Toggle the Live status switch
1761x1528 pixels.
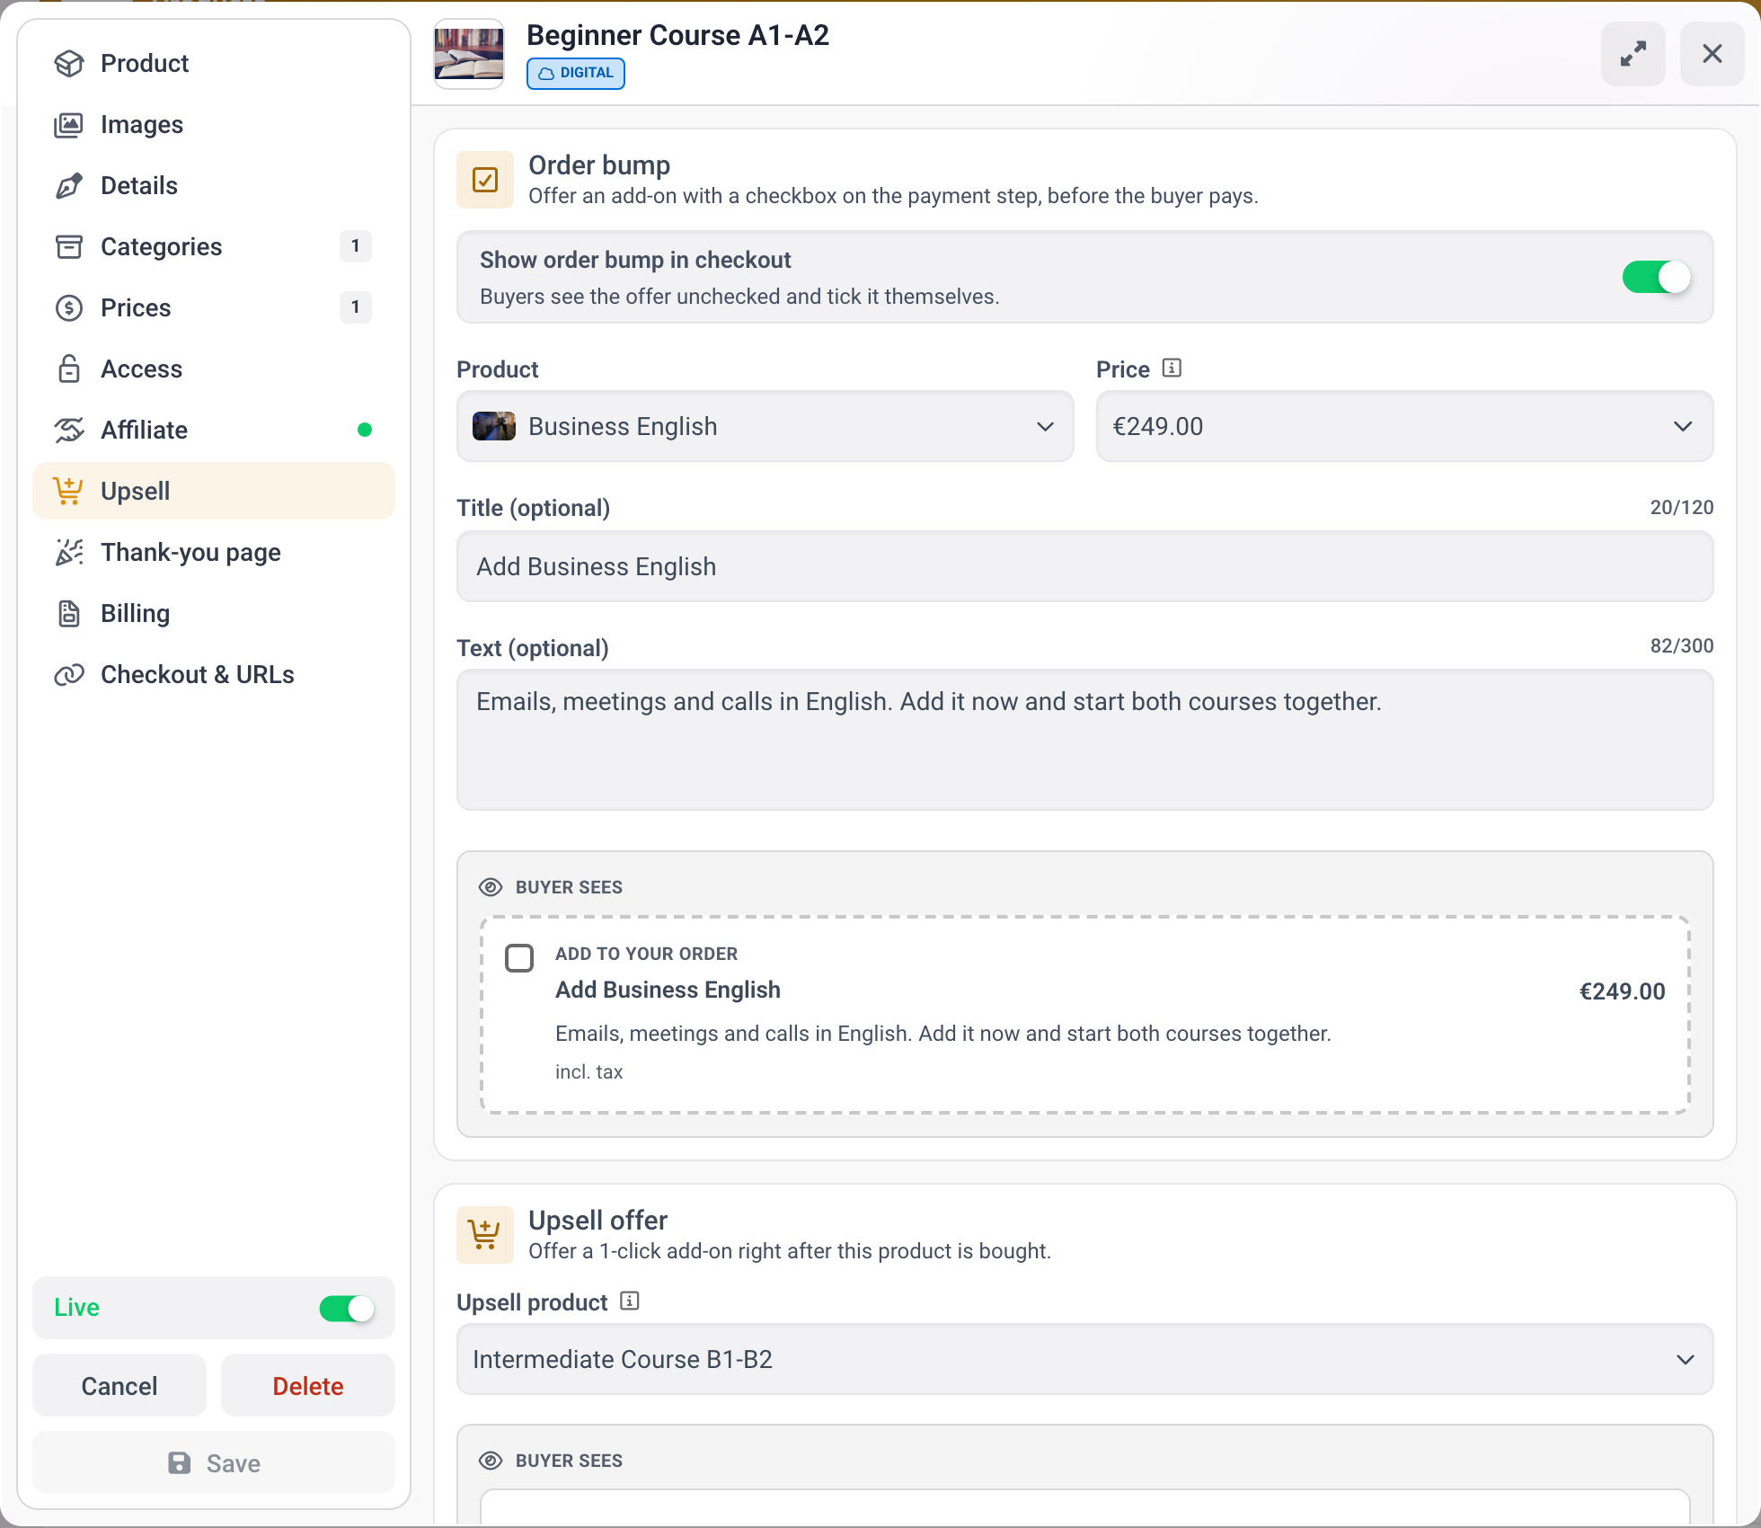pyautogui.click(x=347, y=1308)
